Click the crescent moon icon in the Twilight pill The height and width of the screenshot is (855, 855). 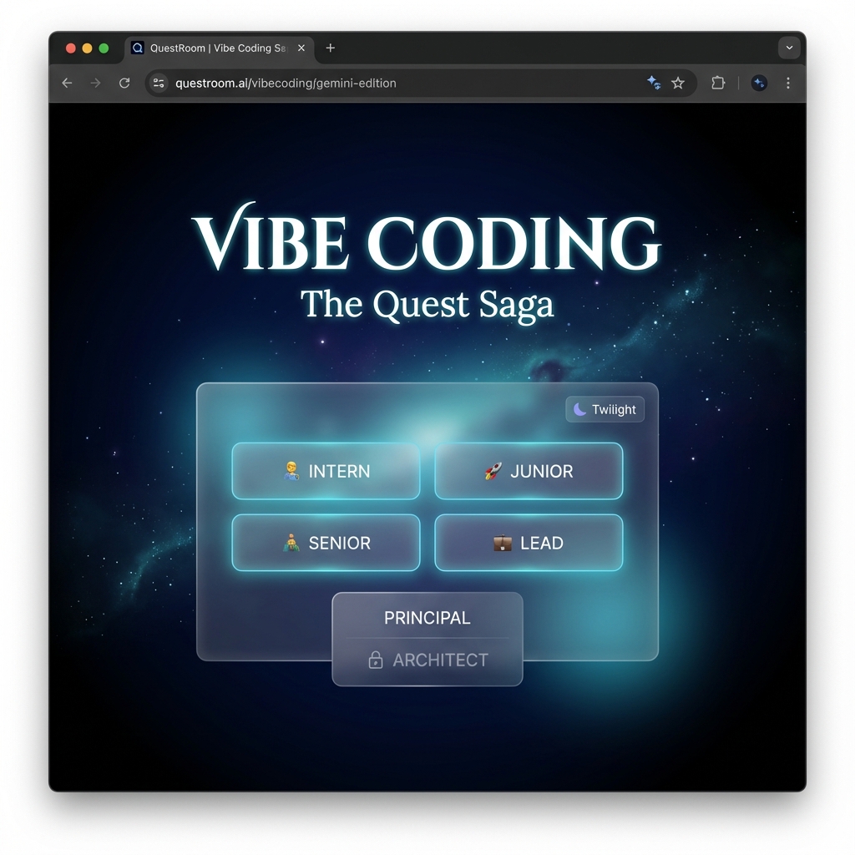click(x=578, y=409)
